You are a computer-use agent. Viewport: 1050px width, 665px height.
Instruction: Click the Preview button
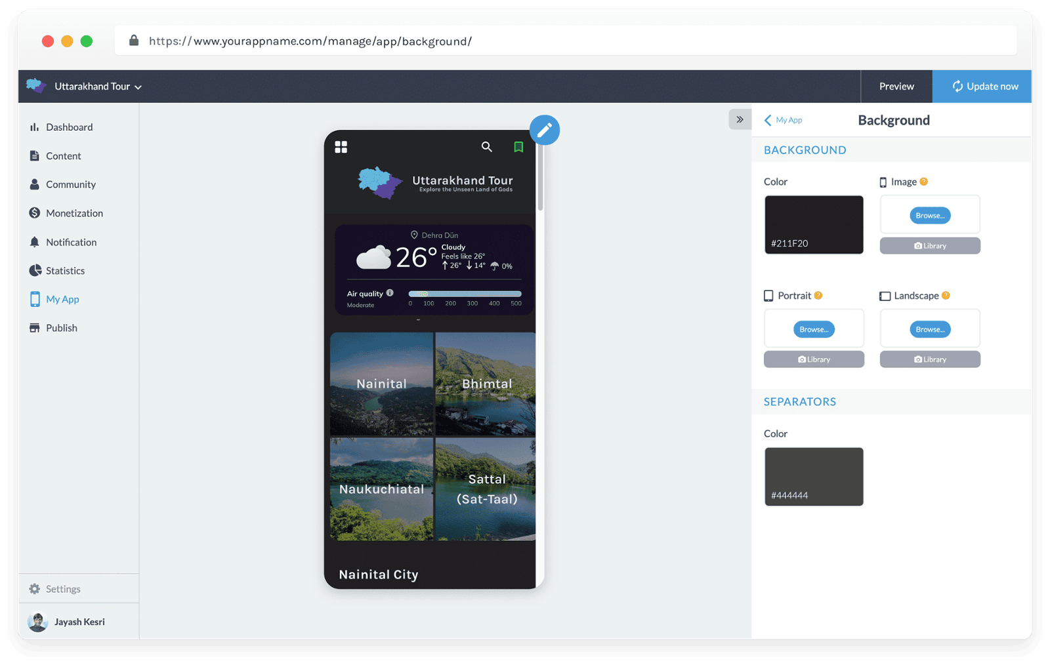(x=896, y=87)
